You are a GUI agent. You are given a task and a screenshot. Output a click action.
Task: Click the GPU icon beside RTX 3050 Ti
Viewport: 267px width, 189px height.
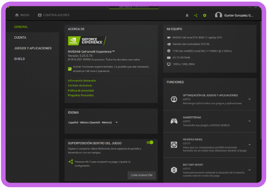click(169, 37)
